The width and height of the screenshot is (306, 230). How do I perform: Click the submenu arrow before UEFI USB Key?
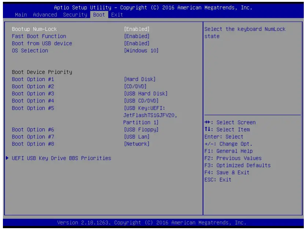(x=7, y=158)
